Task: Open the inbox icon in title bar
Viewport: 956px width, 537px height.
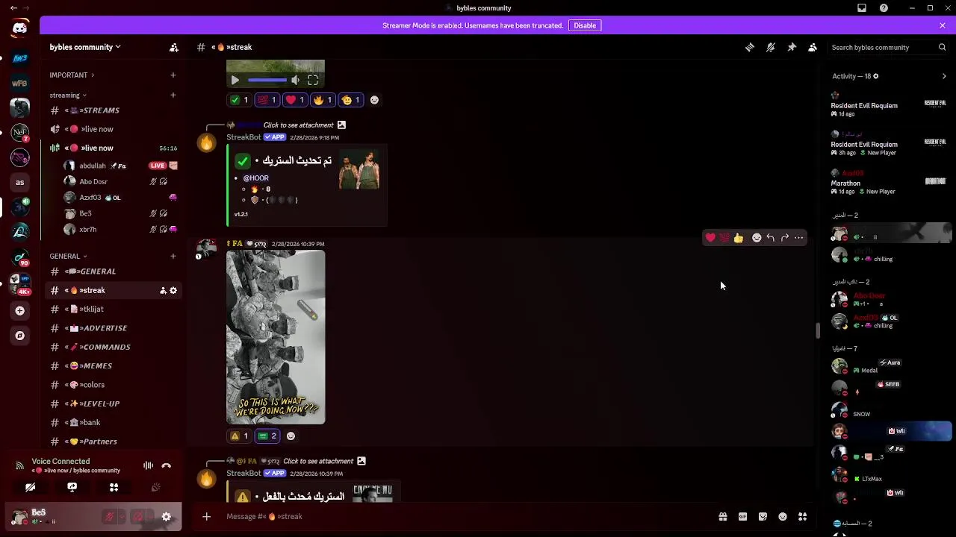Action: (x=862, y=7)
